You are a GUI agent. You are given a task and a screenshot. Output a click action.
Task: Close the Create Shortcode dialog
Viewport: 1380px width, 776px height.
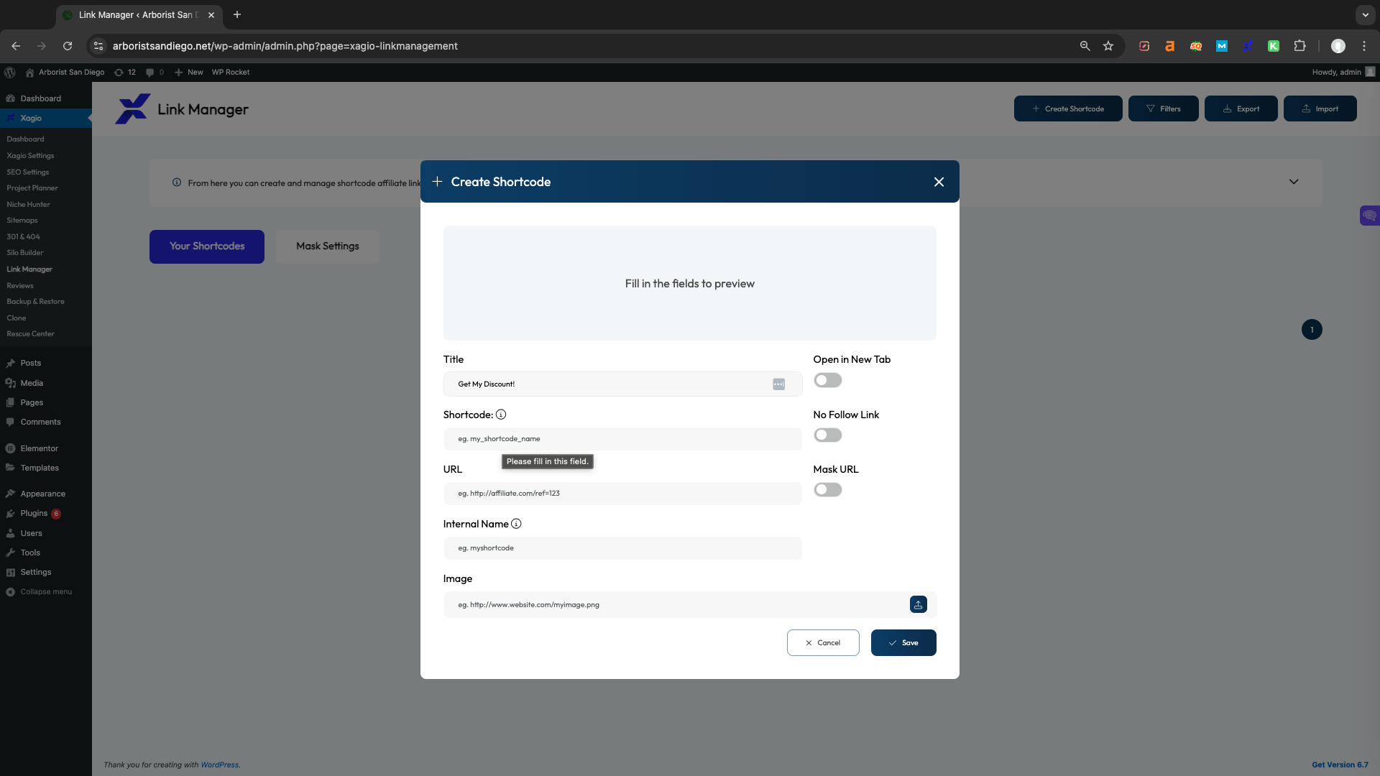click(x=939, y=182)
